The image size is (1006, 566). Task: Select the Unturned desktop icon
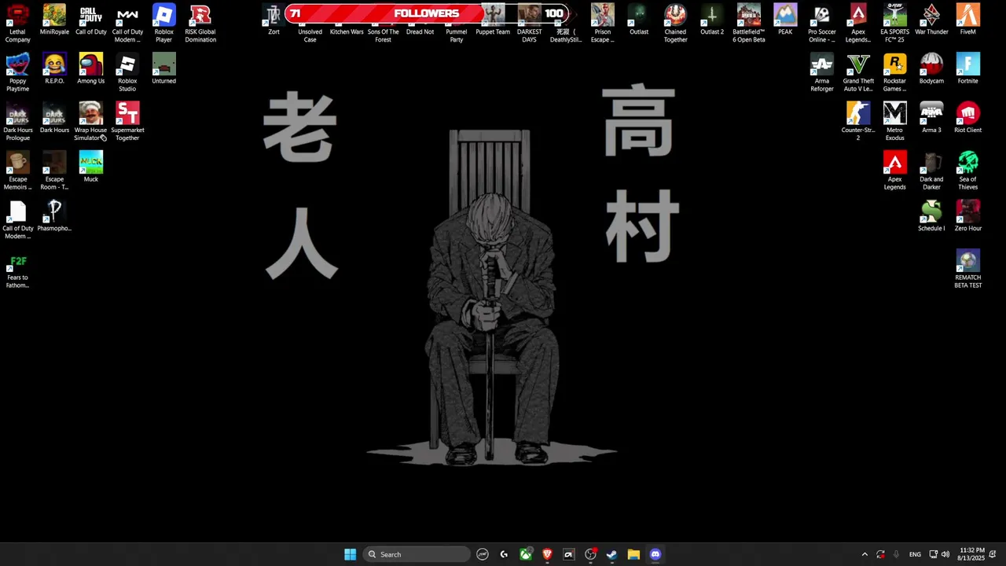click(163, 69)
